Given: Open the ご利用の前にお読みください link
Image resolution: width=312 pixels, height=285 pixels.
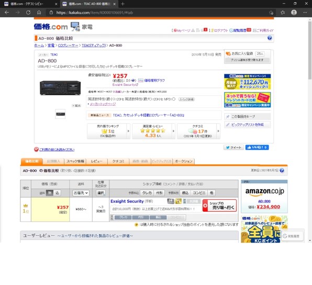Looking at the screenshot, I should click(x=57, y=149).
